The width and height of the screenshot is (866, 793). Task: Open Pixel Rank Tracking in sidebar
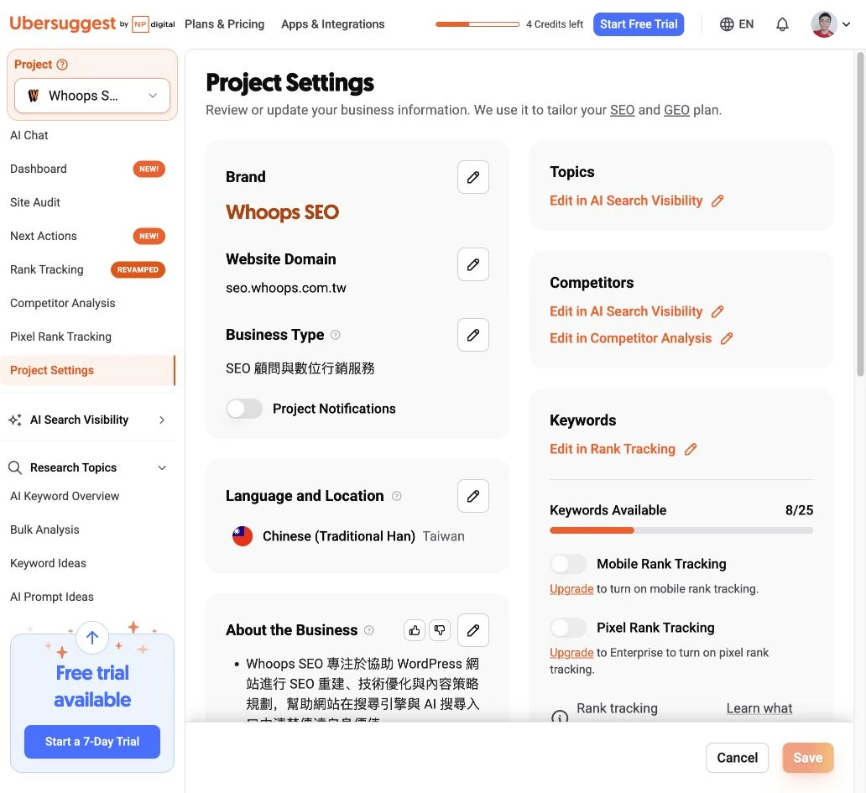pyautogui.click(x=60, y=337)
